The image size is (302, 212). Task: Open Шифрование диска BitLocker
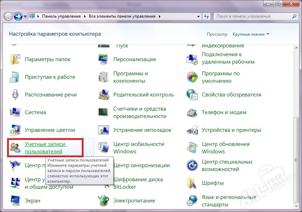tap(137, 183)
